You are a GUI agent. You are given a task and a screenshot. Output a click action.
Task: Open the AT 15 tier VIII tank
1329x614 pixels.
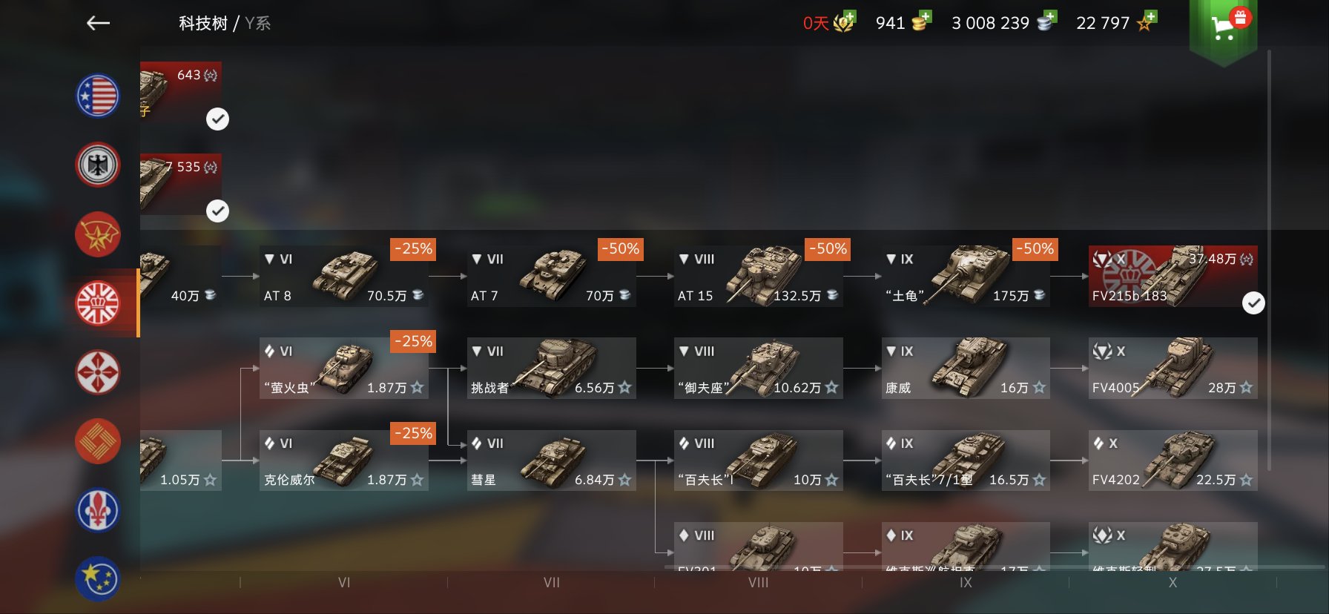[x=758, y=277]
